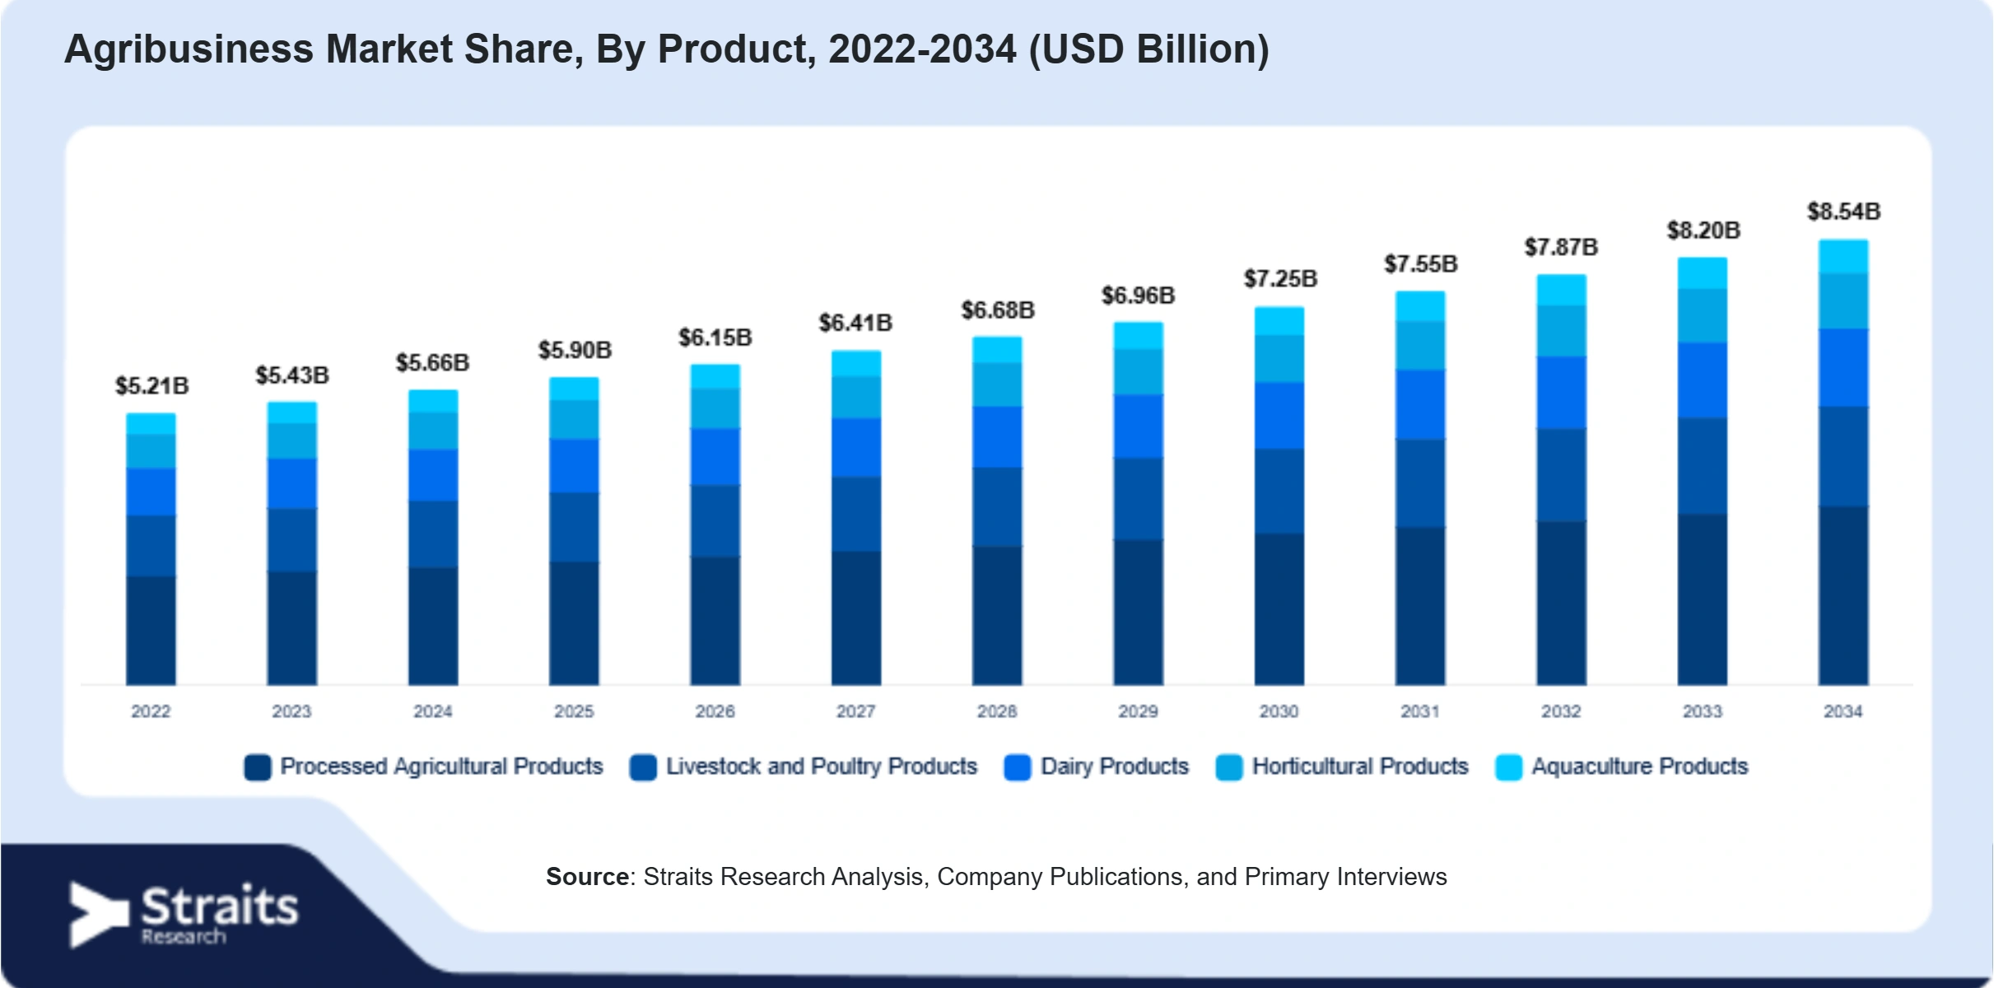This screenshot has height=988, width=1994.
Task: Click the Agribusiness Market Share chart title
Action: [x=667, y=49]
